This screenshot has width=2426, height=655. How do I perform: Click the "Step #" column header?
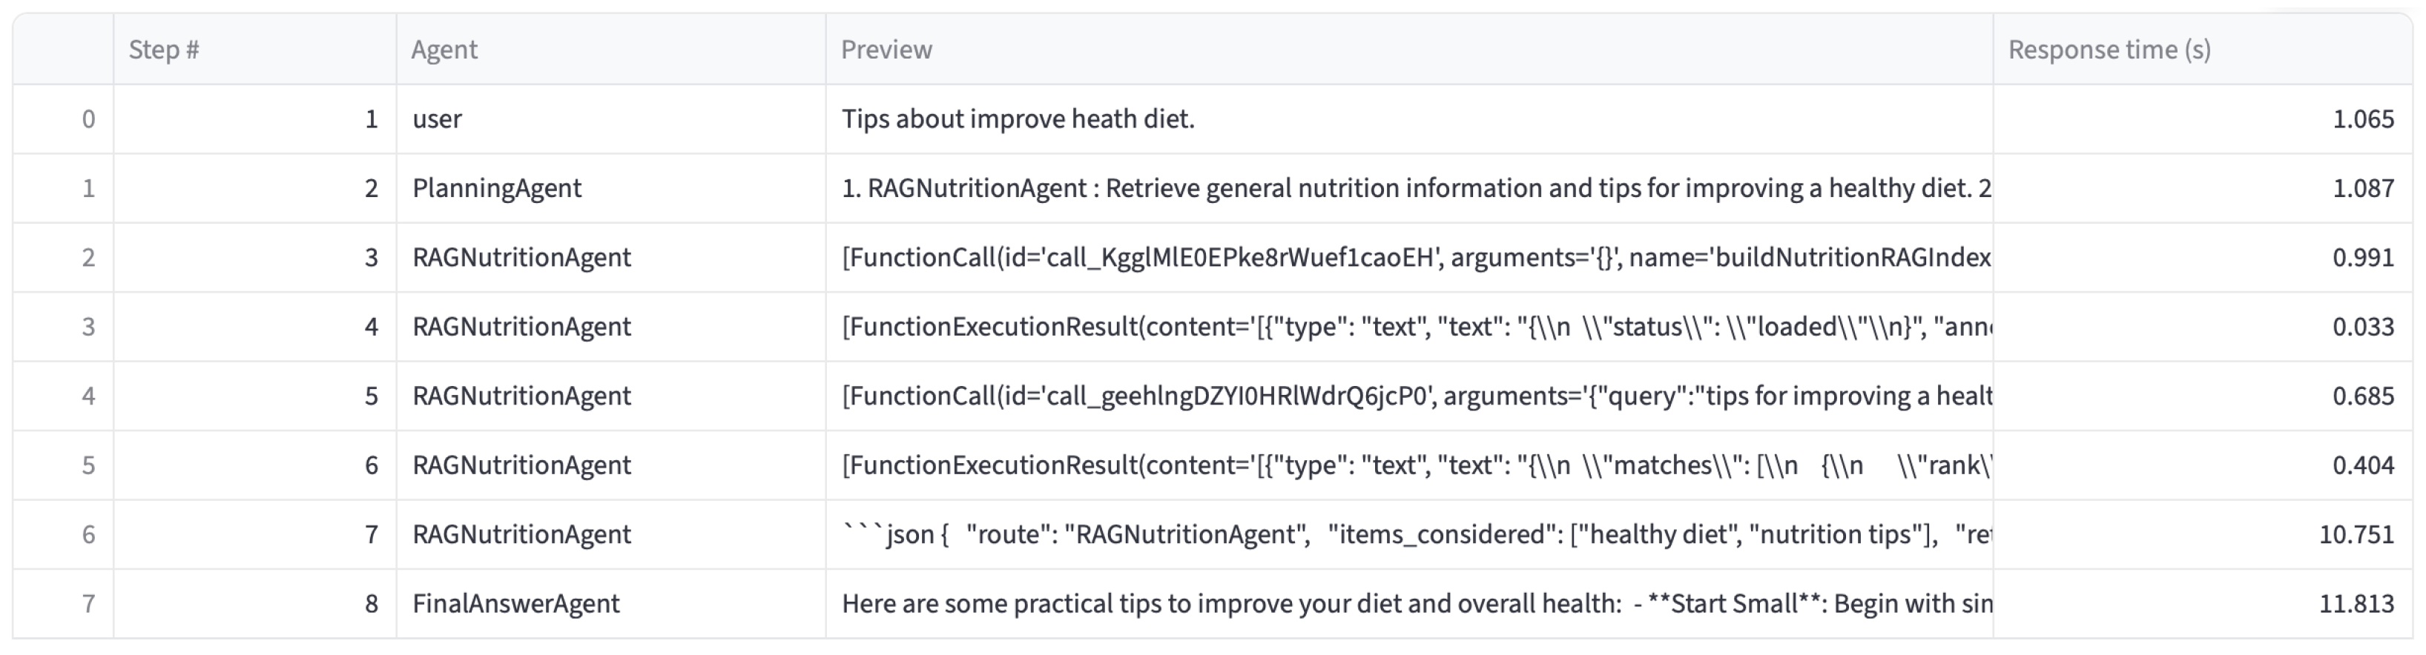coord(164,50)
